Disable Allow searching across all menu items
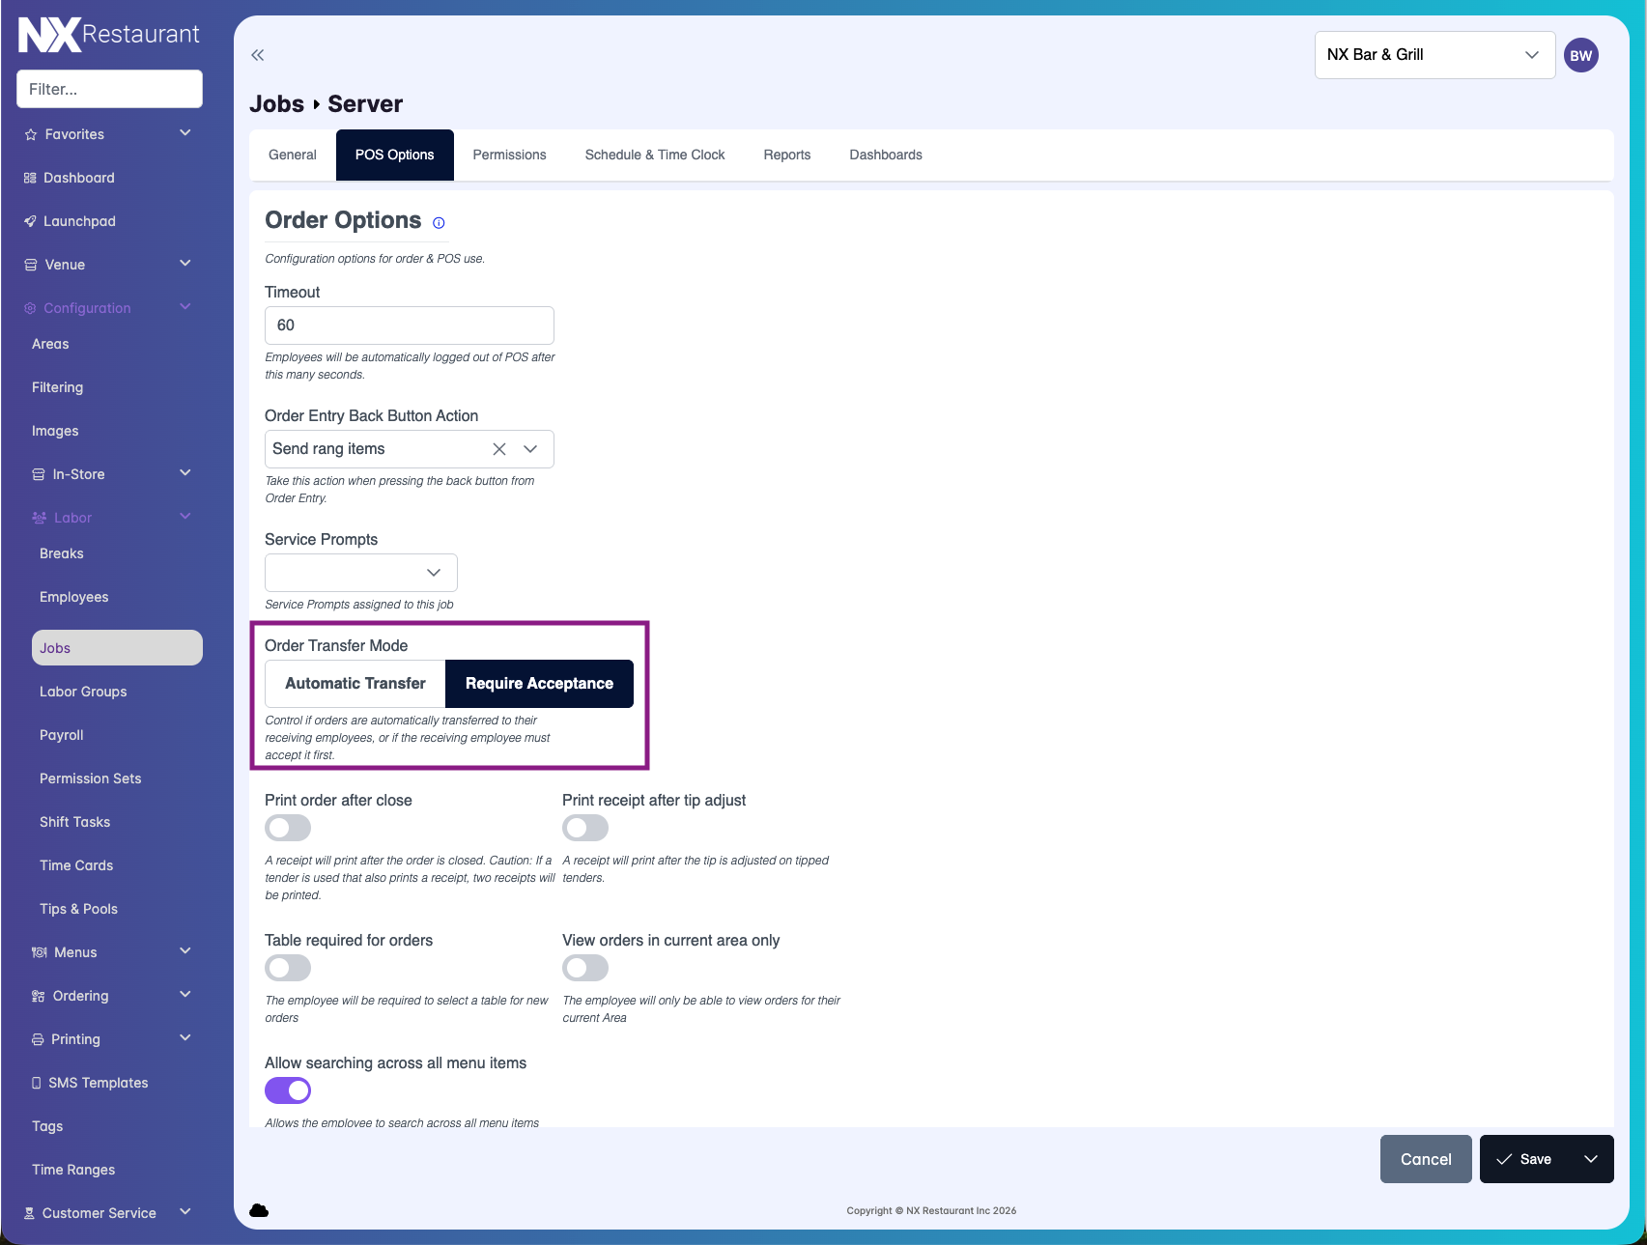 pyautogui.click(x=288, y=1090)
